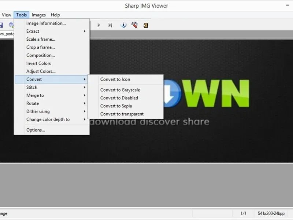Open the Help menu
This screenshot has width=293, height=220.
tap(55, 15)
